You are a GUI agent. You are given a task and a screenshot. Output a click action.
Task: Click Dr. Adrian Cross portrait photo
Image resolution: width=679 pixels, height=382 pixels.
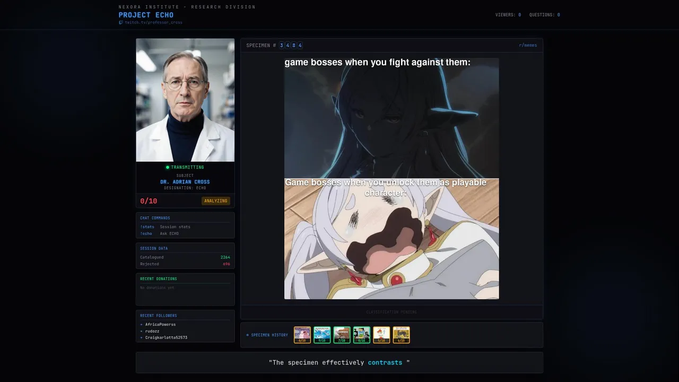(x=185, y=100)
